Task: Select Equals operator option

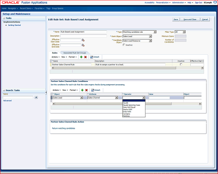Action: 126,103
